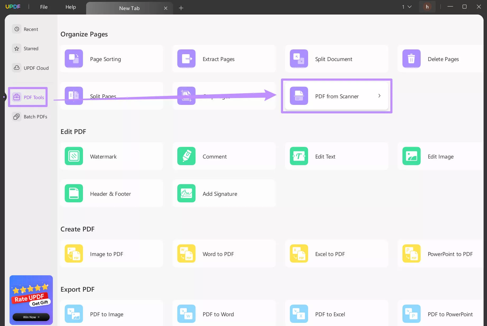This screenshot has height=326, width=487.
Task: Click the Comment highlighter icon
Action: (x=186, y=156)
